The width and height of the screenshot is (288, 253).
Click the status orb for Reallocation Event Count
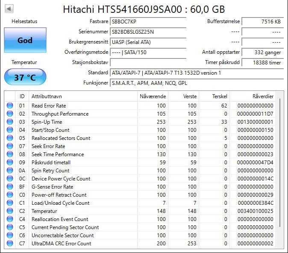click(10, 219)
